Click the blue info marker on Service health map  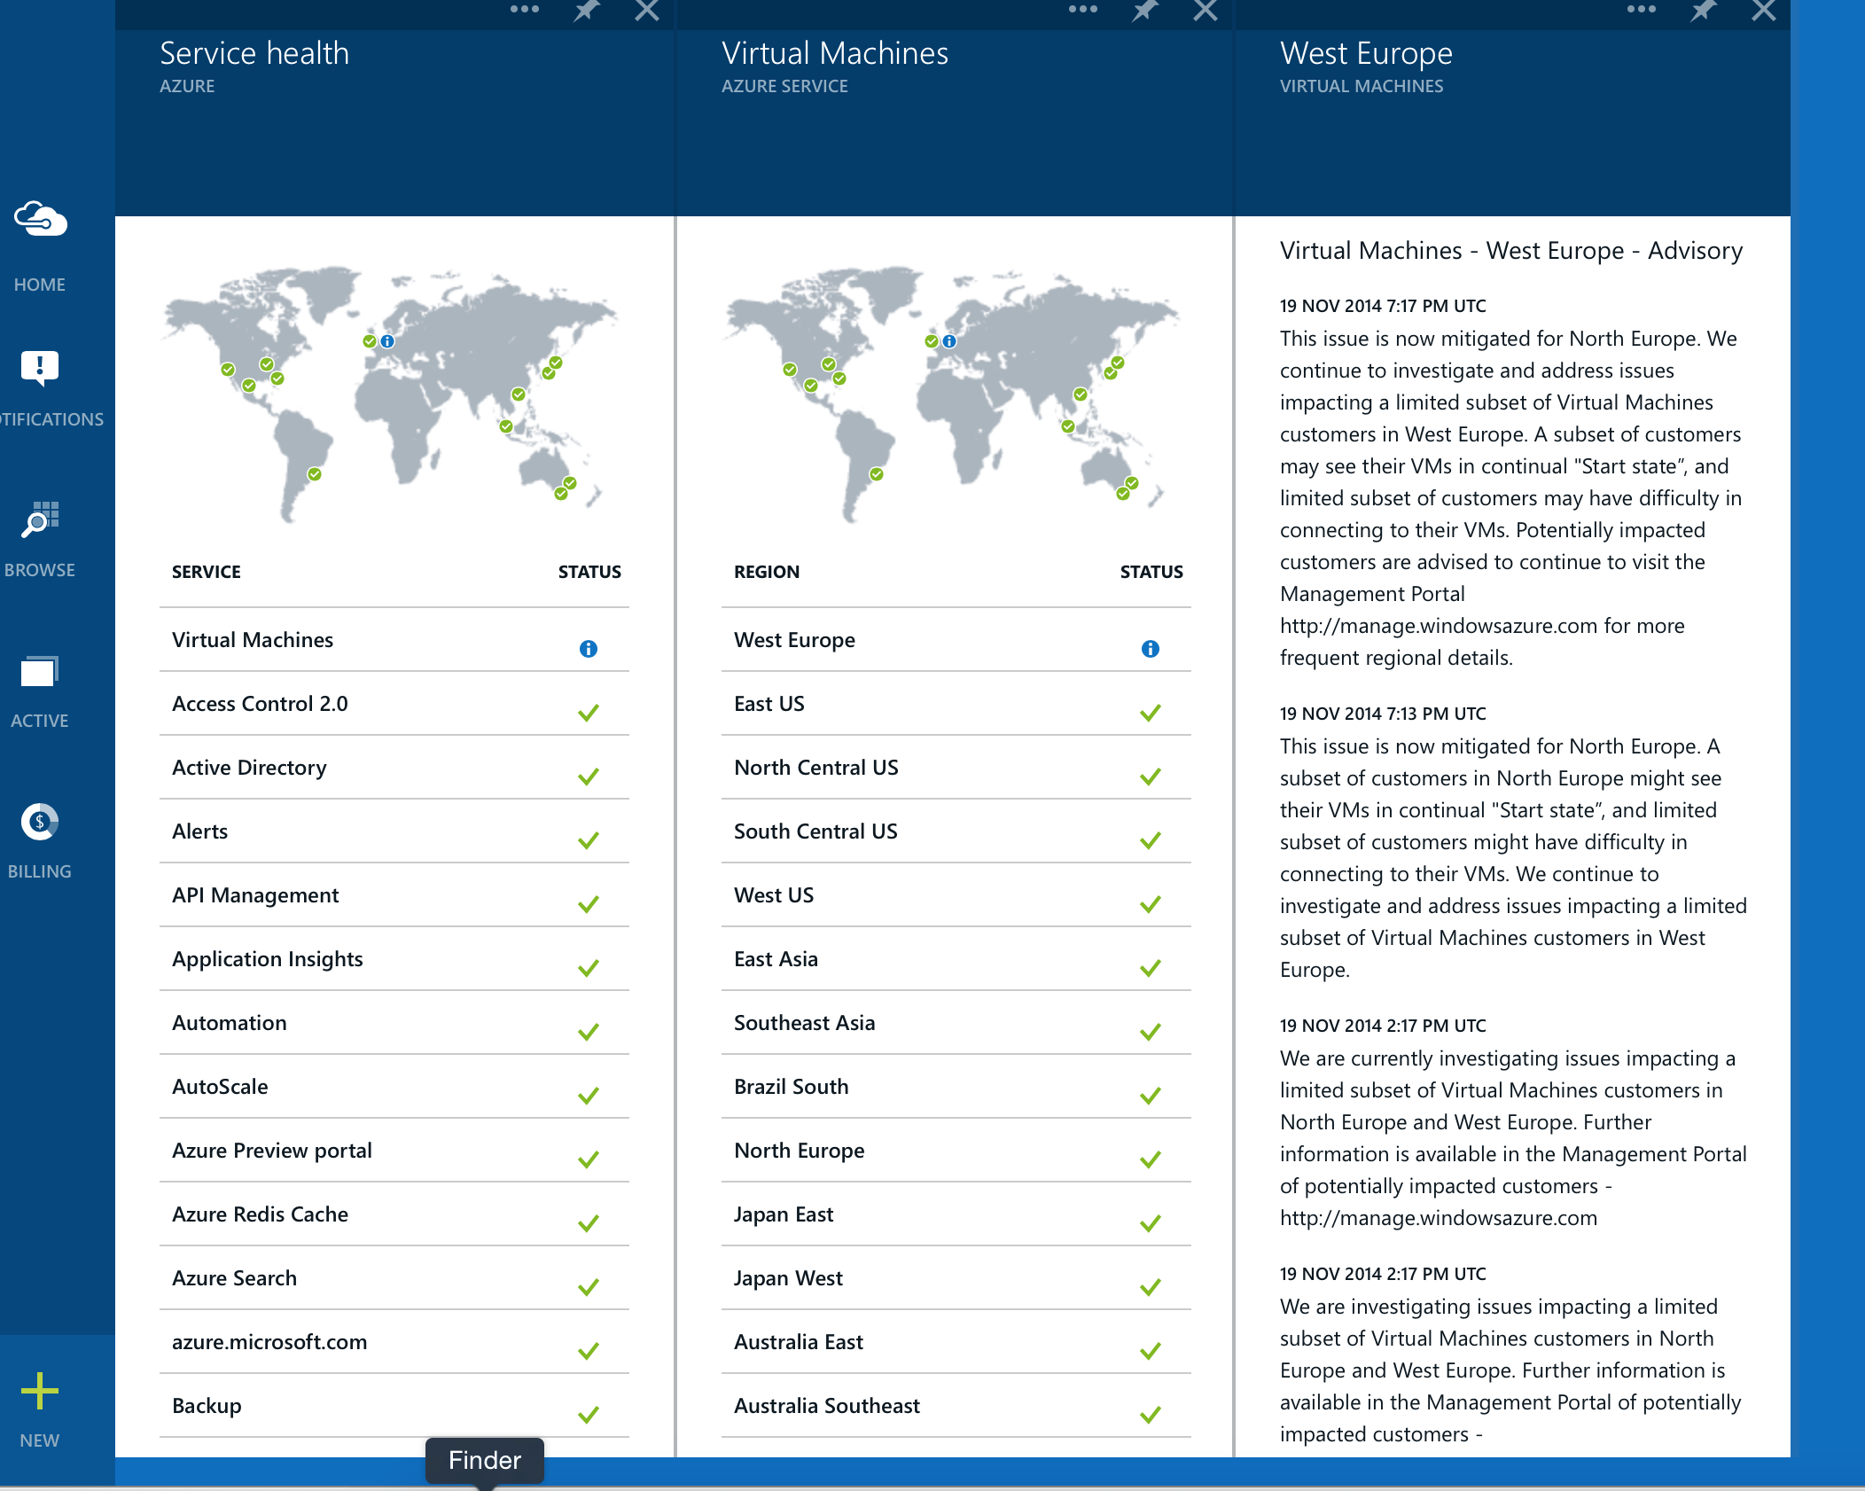coord(387,341)
